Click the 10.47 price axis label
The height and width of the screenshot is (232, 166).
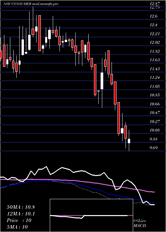tap(155, 113)
